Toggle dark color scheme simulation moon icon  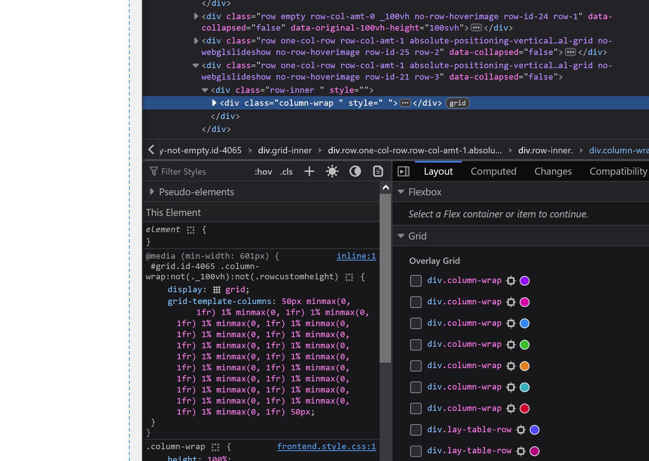pyautogui.click(x=355, y=171)
